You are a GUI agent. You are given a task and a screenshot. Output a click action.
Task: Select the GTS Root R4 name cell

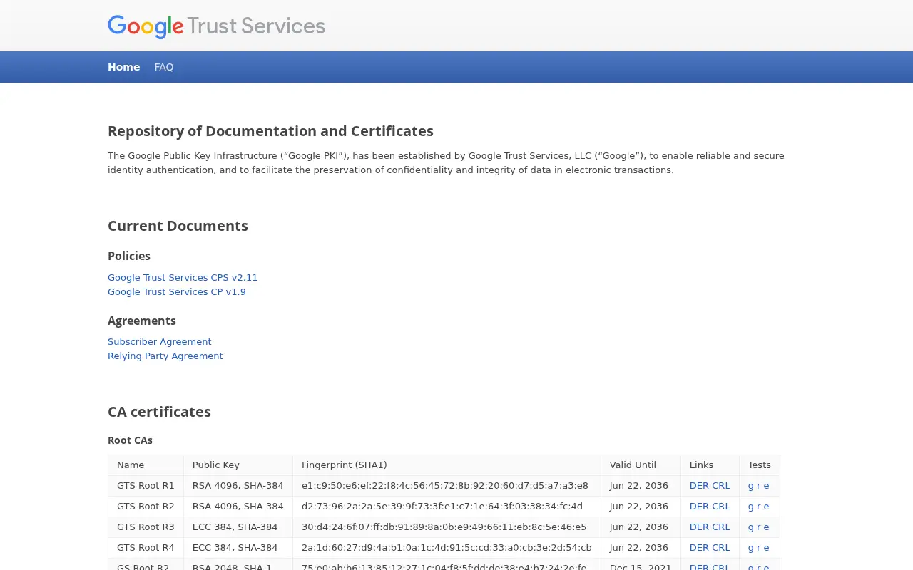pyautogui.click(x=146, y=548)
